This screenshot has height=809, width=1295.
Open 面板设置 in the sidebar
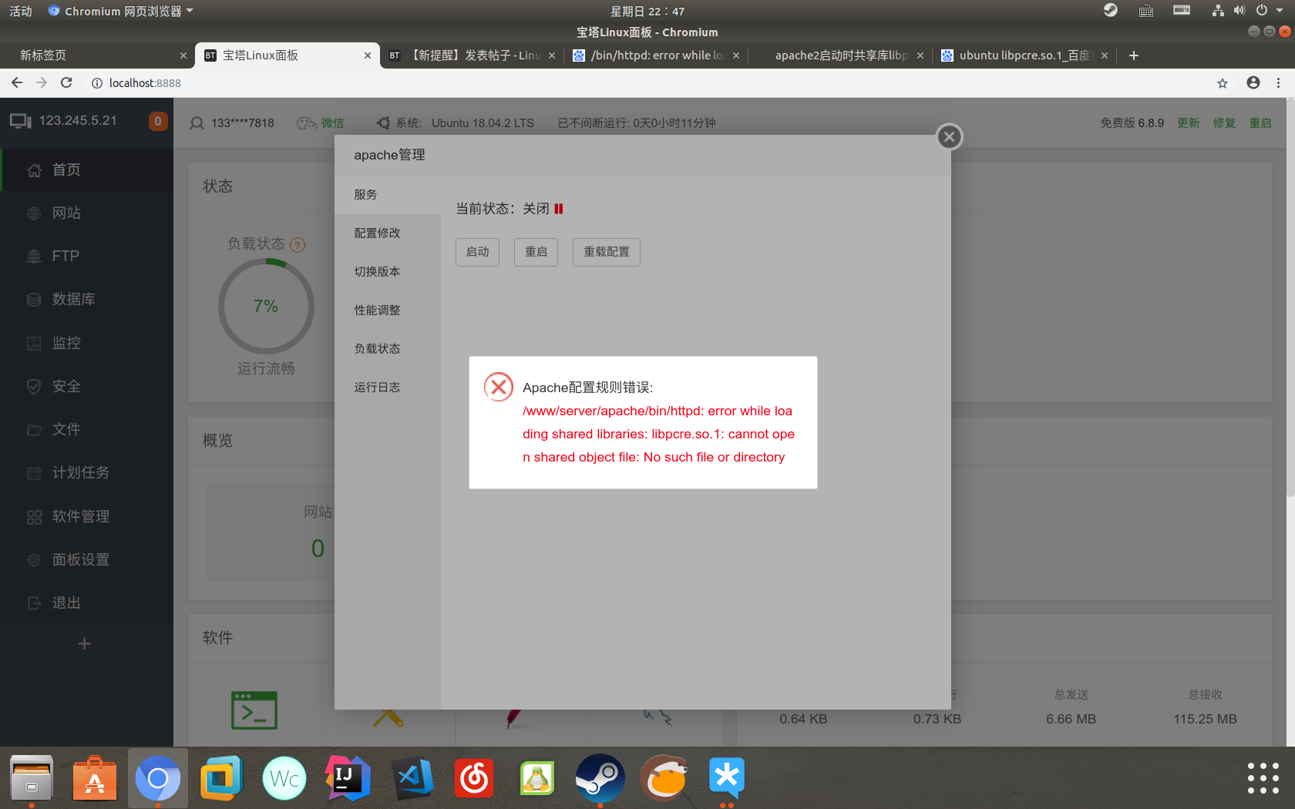[86, 559]
